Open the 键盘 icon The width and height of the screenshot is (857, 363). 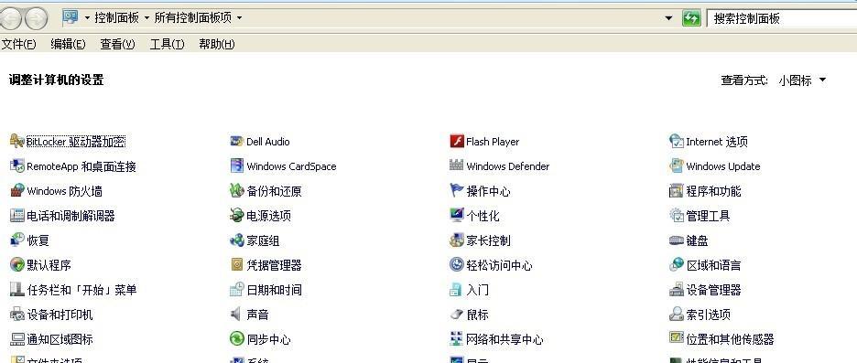676,240
